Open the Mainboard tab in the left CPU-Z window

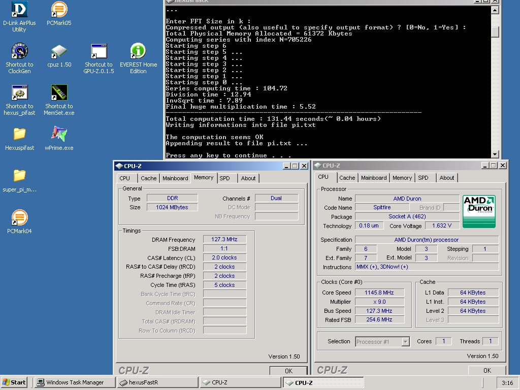pyautogui.click(x=175, y=178)
